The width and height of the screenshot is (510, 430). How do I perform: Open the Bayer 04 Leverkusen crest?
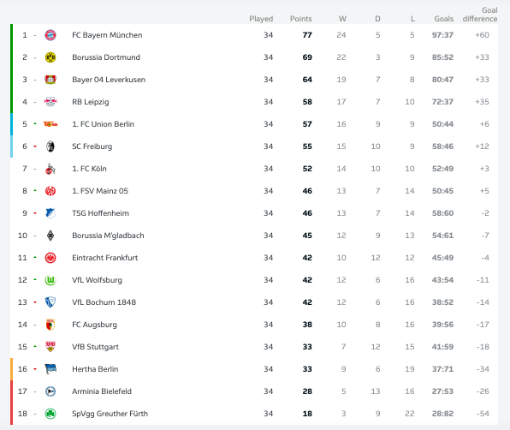tap(50, 80)
